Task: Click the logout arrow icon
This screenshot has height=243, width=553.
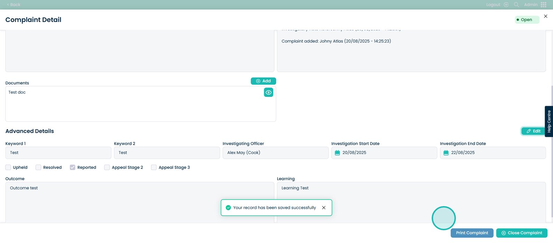Action: (506, 4)
